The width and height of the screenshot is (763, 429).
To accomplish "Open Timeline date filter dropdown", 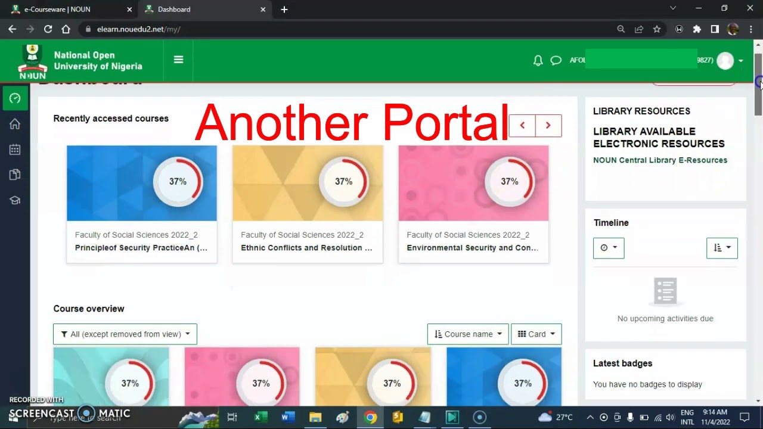I will coord(609,248).
